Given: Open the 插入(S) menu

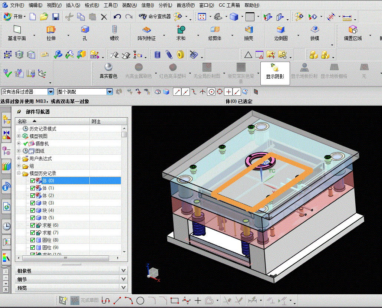Looking at the screenshot, I should tap(73, 5).
